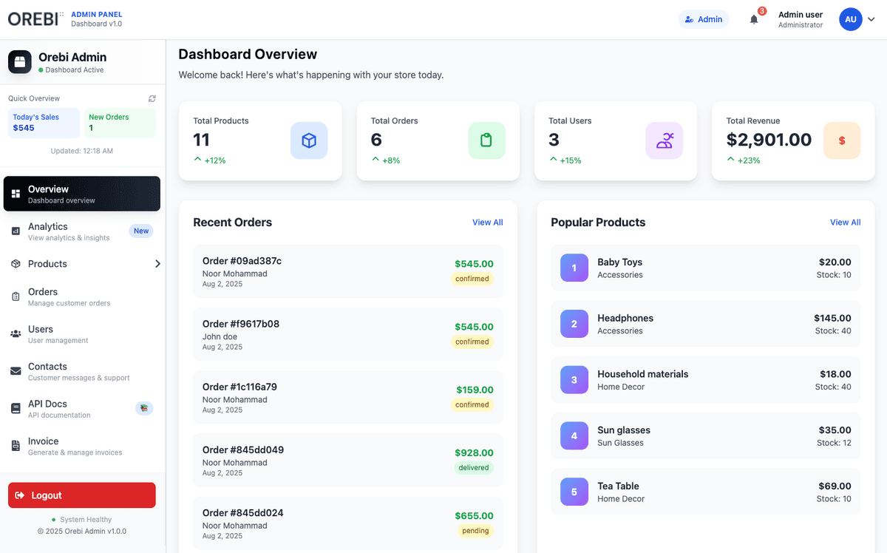The image size is (887, 553).
Task: Click the Invoice document icon
Action: [16, 446]
